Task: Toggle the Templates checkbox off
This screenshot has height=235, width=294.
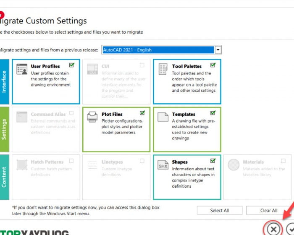Action: tap(213, 113)
